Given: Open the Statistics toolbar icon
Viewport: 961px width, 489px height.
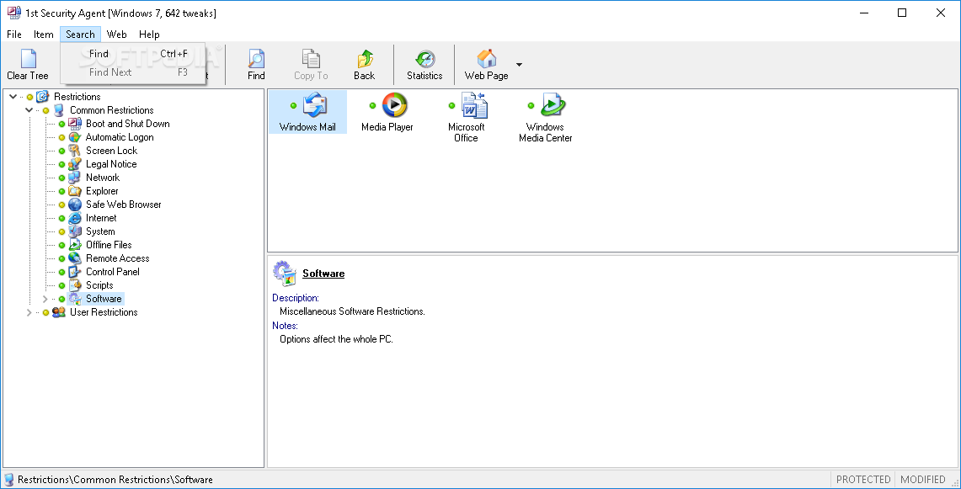Looking at the screenshot, I should [x=424, y=59].
